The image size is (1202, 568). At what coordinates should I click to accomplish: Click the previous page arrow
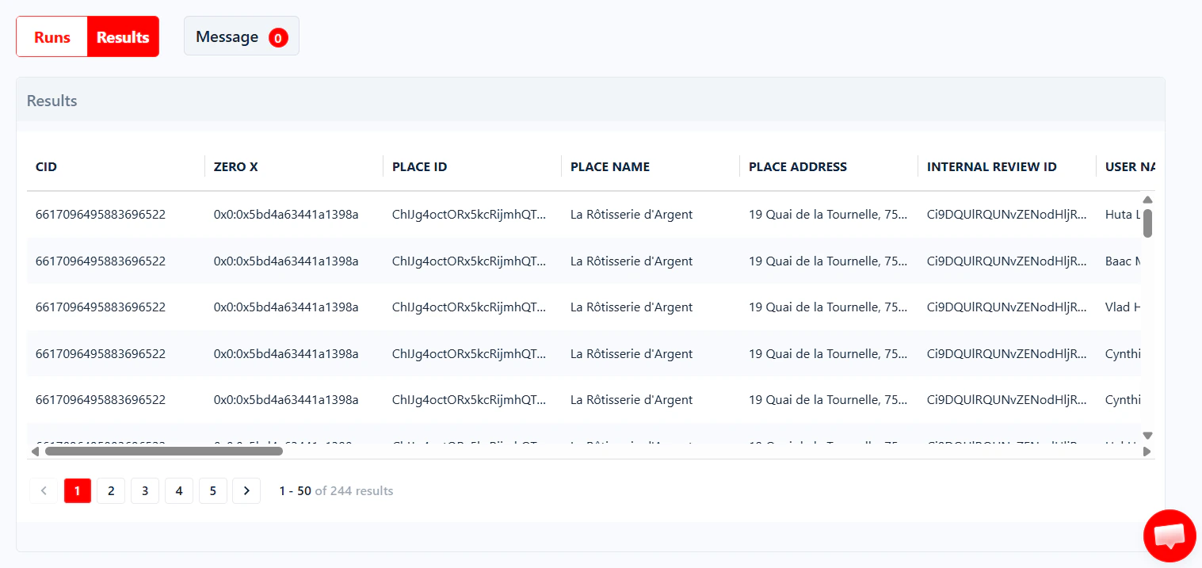click(x=44, y=491)
